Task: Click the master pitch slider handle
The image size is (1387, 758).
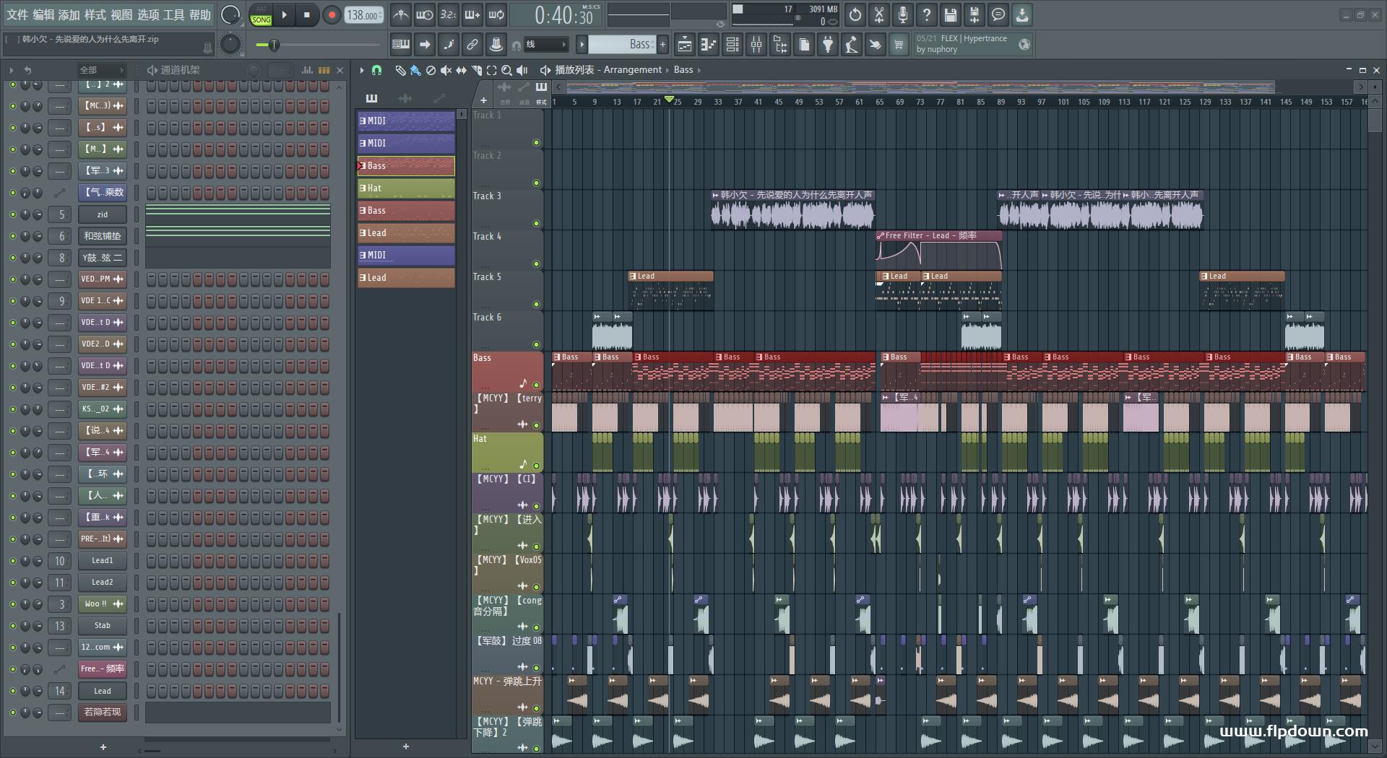Action: tap(273, 45)
